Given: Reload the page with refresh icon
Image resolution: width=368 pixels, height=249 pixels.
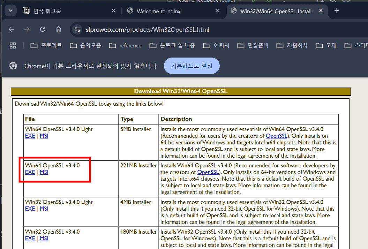Looking at the screenshot, I should point(43,29).
